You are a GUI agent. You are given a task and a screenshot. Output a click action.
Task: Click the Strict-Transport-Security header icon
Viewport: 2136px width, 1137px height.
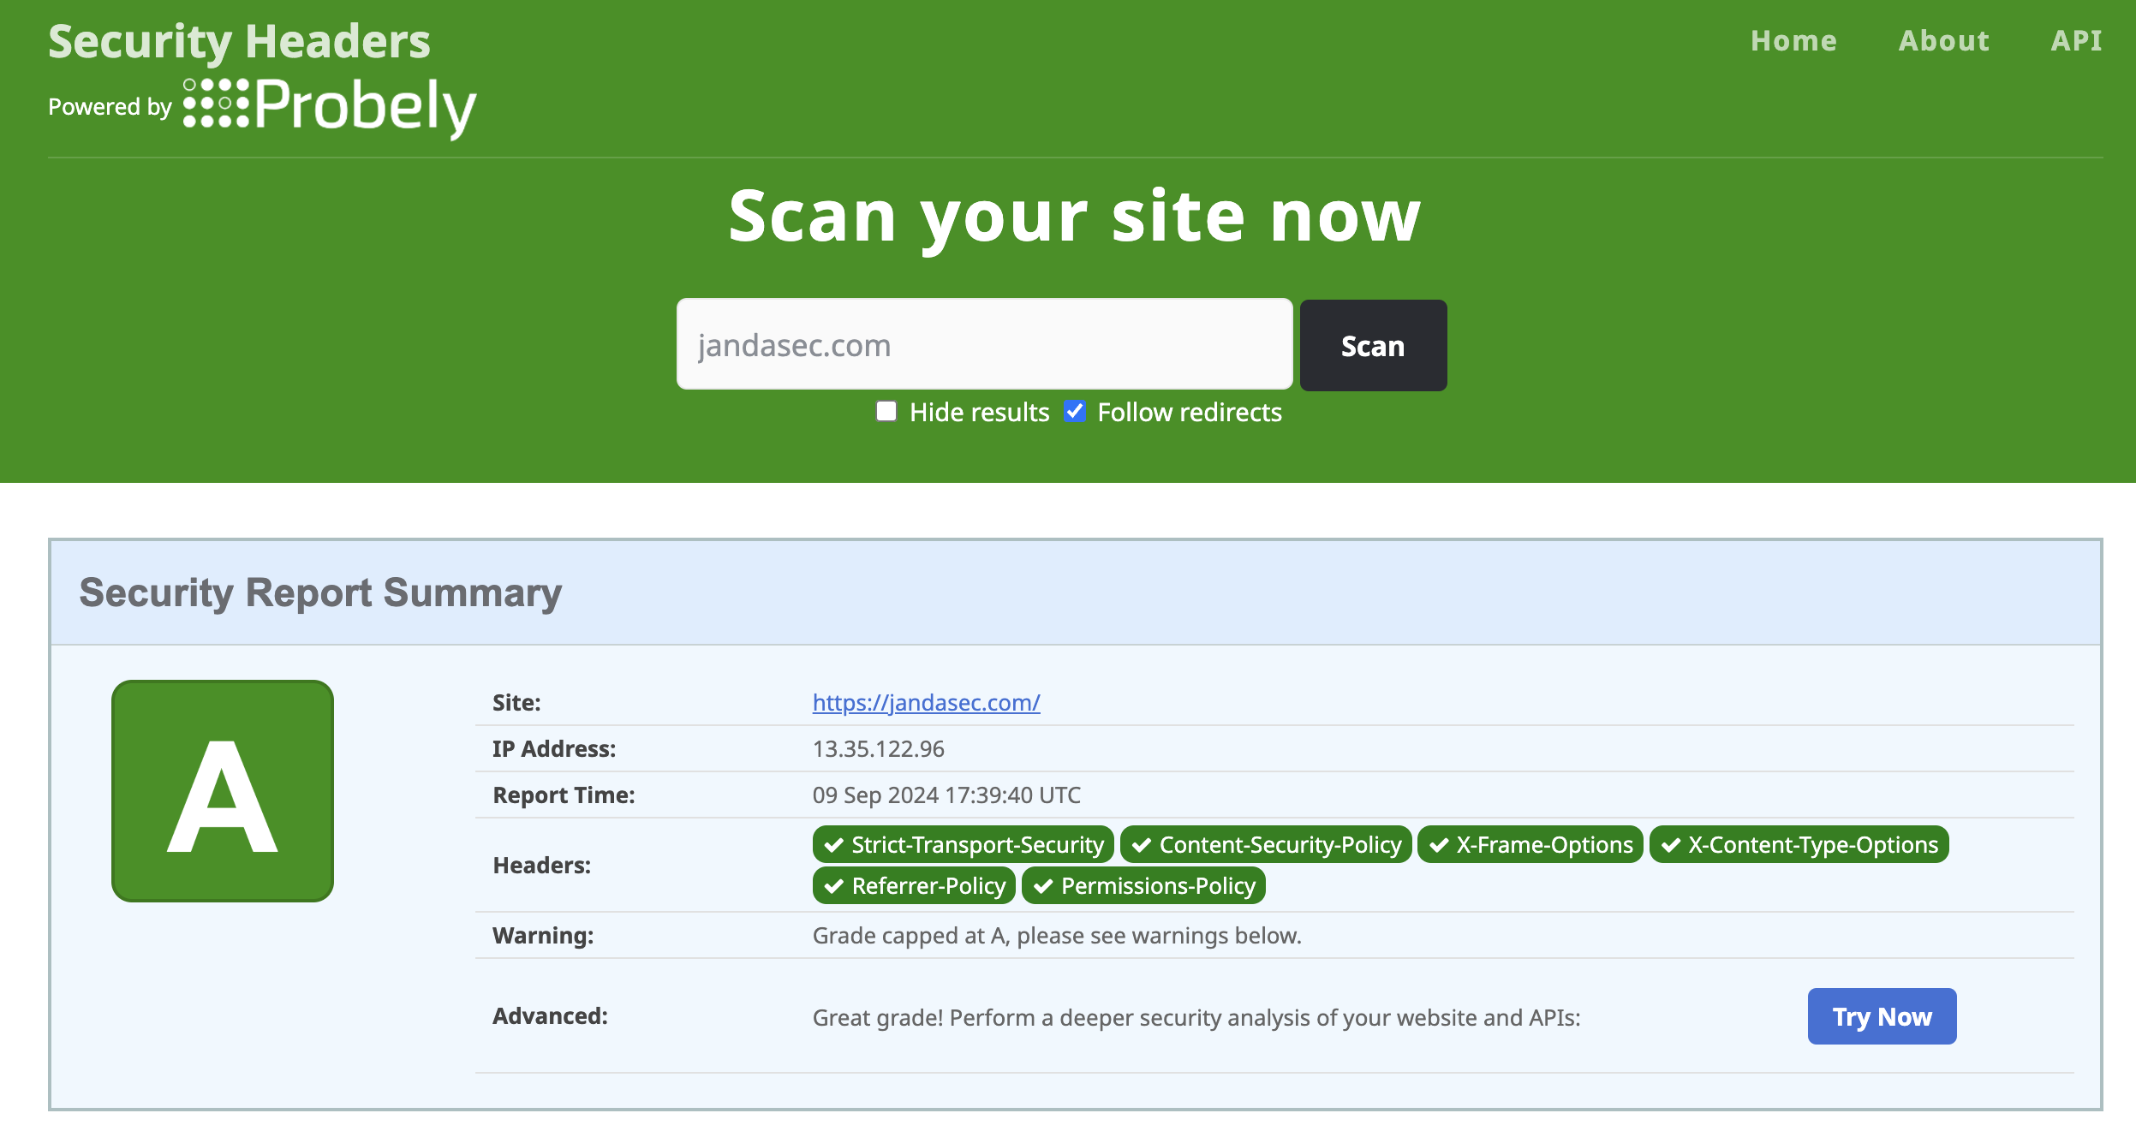click(x=833, y=845)
